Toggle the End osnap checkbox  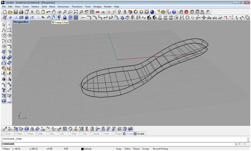(4, 134)
